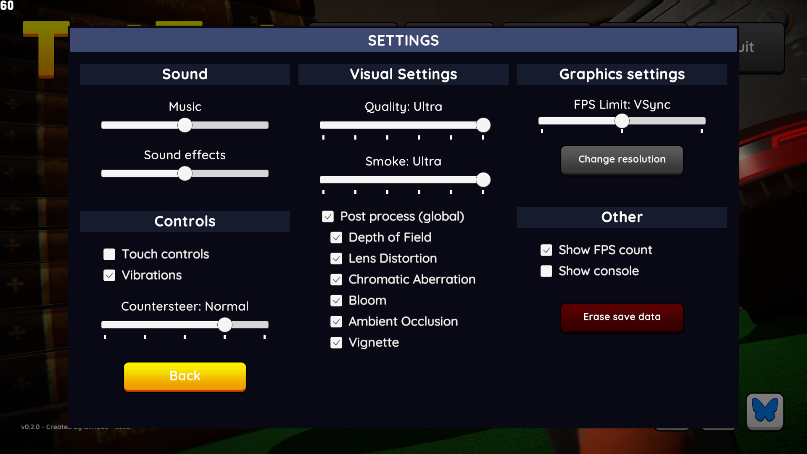807x454 pixels.
Task: Uncheck Post process (global)
Action: coord(328,216)
